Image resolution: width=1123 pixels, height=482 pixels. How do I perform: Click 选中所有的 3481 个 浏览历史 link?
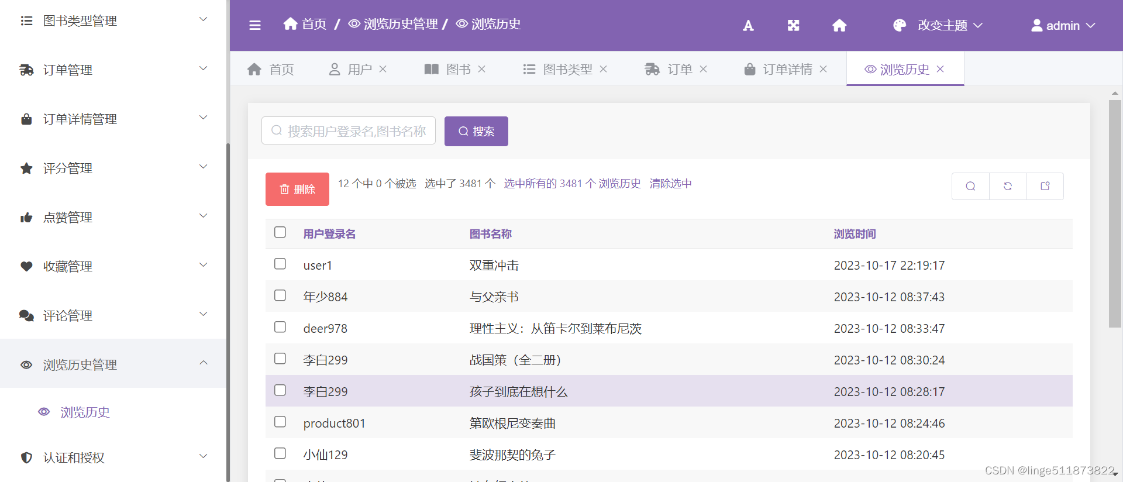[x=572, y=184]
